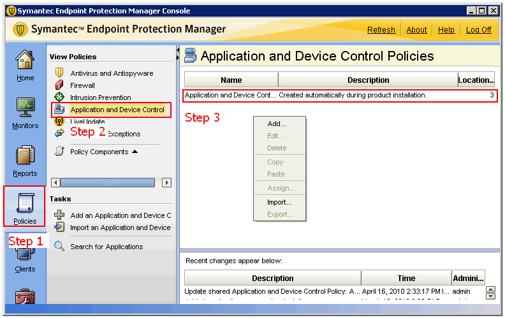Click the Firewall policy icon
The height and width of the screenshot is (318, 505).
click(x=59, y=85)
